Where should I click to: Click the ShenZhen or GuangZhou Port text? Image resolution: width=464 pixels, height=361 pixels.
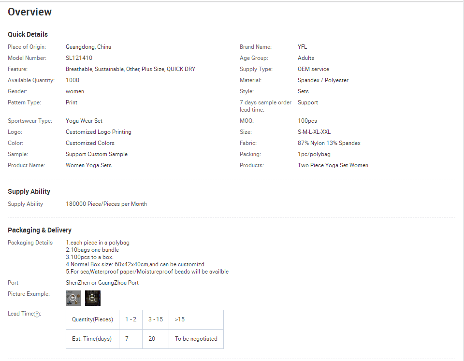point(102,283)
